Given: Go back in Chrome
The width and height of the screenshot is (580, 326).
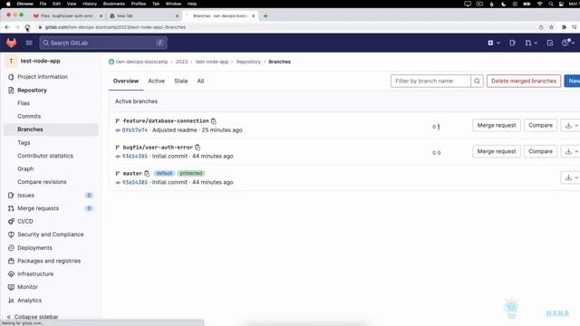Looking at the screenshot, I should point(7,27).
